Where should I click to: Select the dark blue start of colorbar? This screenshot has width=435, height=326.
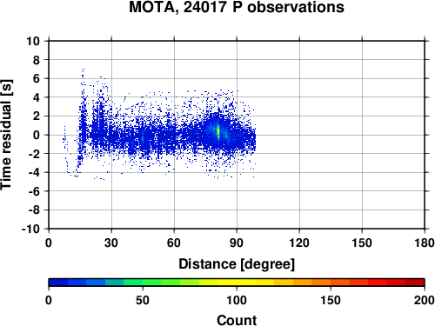pyautogui.click(x=58, y=283)
